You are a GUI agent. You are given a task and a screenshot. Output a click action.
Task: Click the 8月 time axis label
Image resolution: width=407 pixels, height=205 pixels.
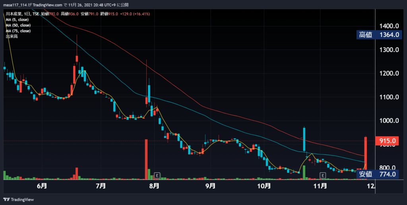154,186
